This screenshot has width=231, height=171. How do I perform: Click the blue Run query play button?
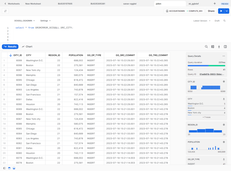click(221, 11)
